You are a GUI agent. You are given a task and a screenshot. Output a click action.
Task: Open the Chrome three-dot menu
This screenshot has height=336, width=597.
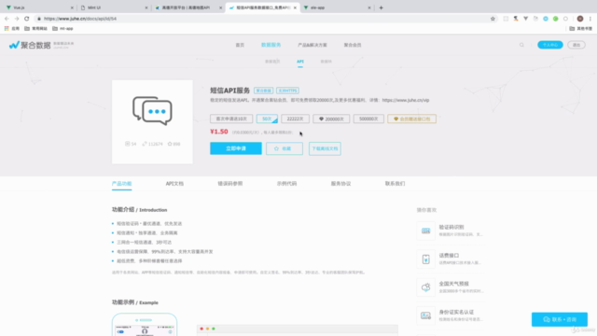(590, 19)
